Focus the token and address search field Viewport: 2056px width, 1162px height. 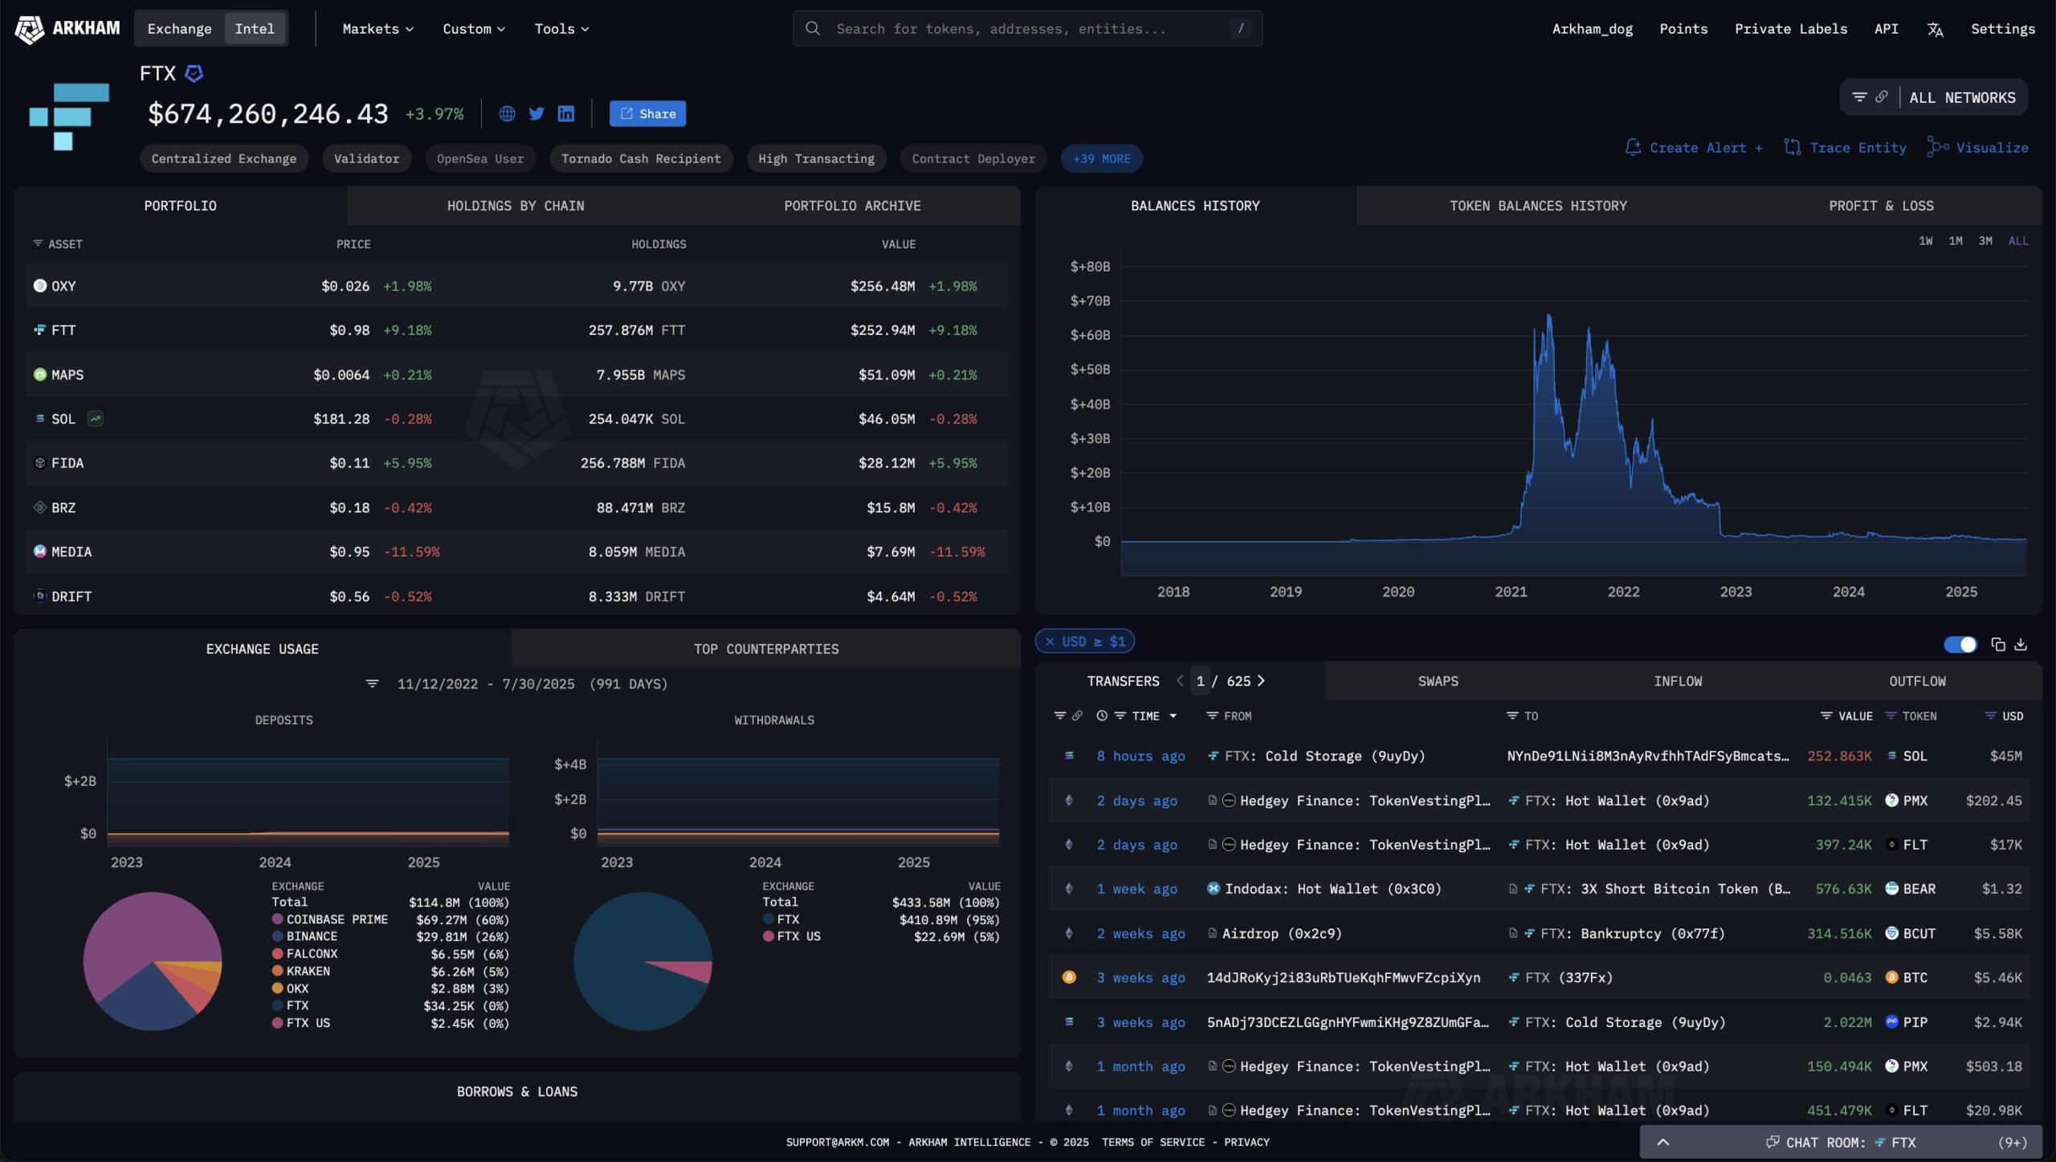coord(1027,29)
